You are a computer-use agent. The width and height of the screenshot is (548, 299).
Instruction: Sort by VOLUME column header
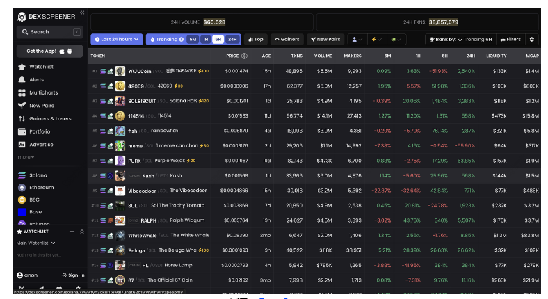pos(323,56)
